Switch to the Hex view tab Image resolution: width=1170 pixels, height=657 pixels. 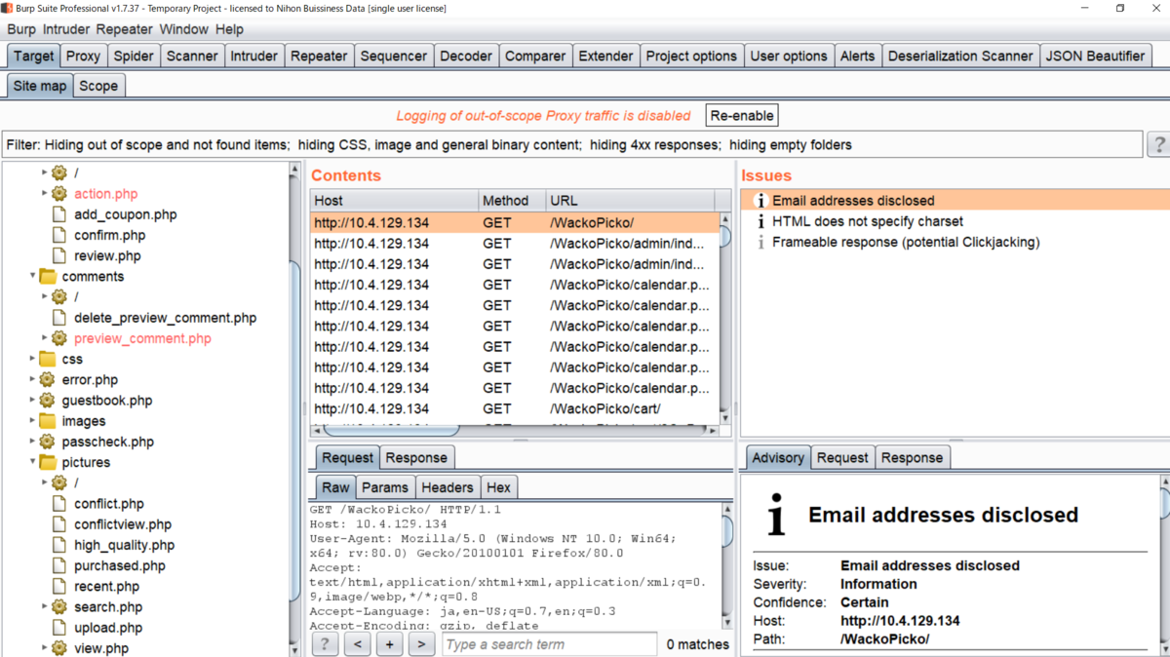498,487
